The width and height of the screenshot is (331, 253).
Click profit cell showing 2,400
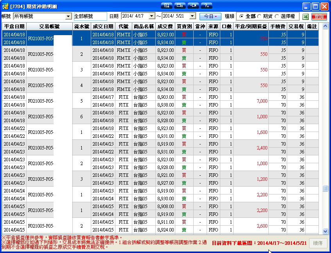click(x=251, y=148)
